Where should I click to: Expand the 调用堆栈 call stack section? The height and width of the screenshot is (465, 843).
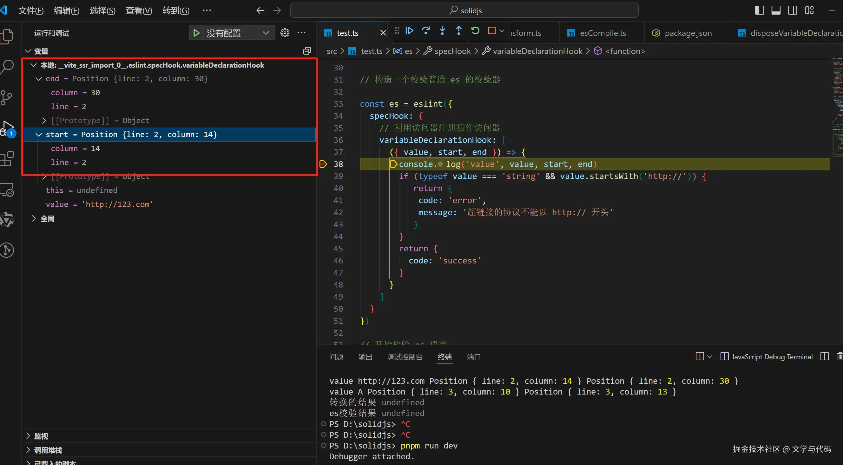pyautogui.click(x=48, y=450)
